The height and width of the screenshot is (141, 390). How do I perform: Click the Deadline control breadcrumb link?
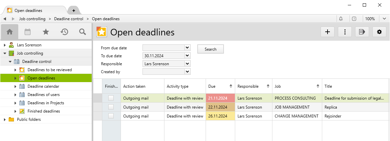[68, 19]
